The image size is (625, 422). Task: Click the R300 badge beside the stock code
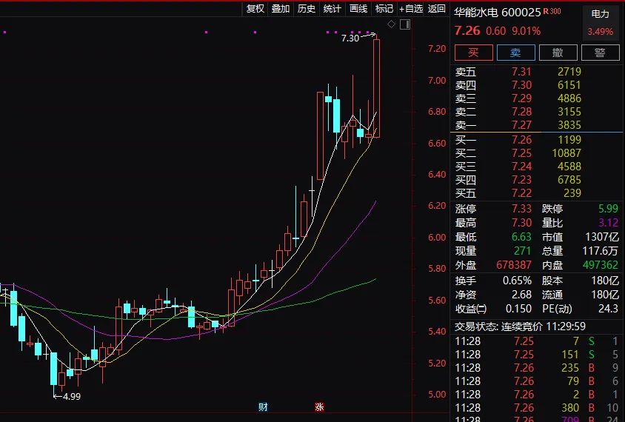click(x=552, y=12)
